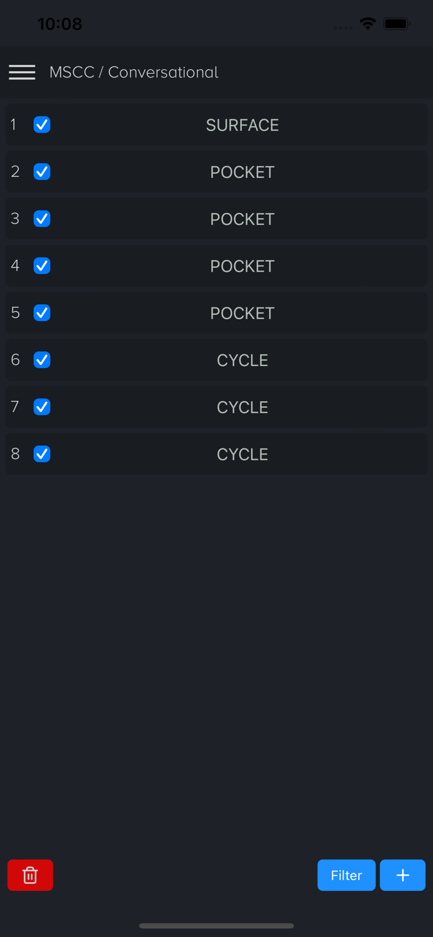433x937 pixels.
Task: Tap the Wi-Fi icon in the status bar
Action: (x=368, y=24)
